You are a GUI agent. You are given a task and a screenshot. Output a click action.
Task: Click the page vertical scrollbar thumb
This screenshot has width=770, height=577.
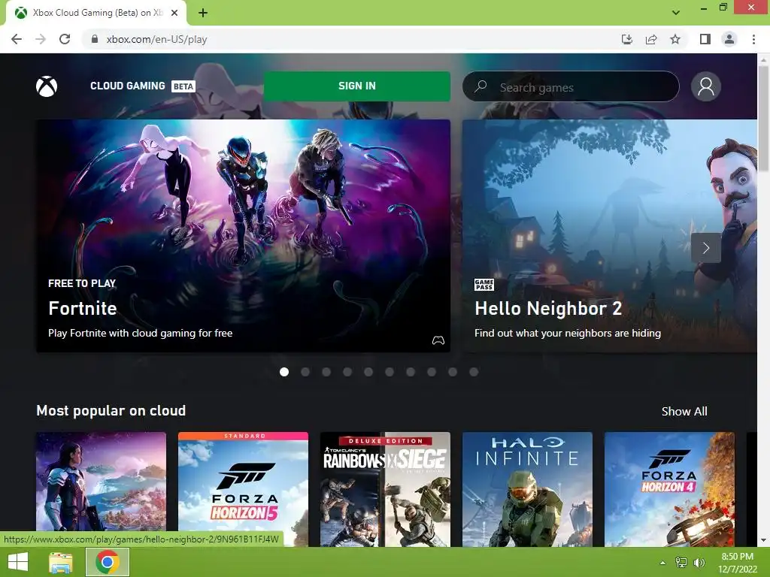(764, 118)
